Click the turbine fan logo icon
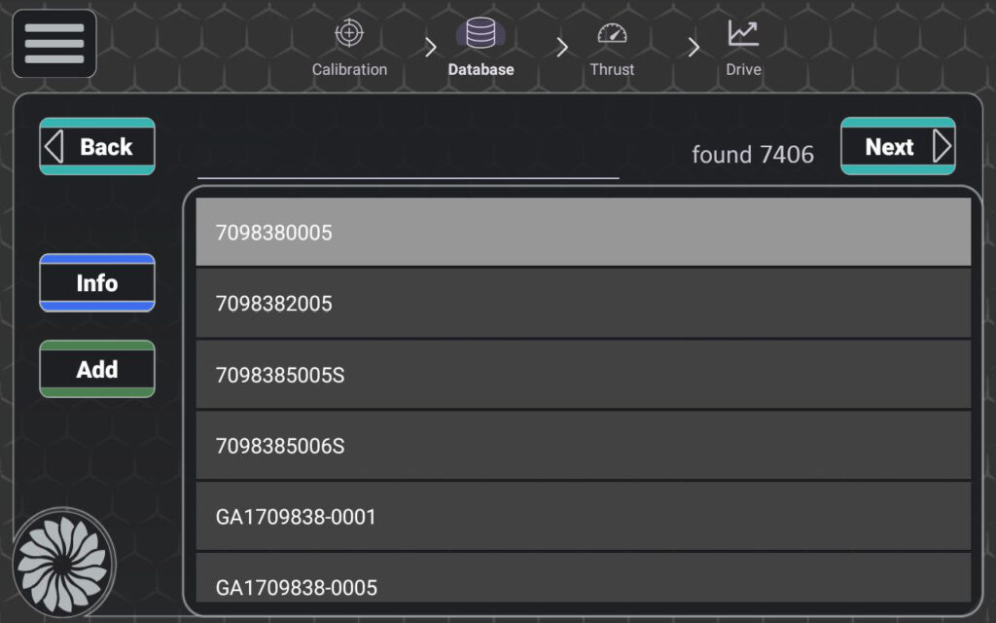This screenshot has width=996, height=623. tap(64, 563)
